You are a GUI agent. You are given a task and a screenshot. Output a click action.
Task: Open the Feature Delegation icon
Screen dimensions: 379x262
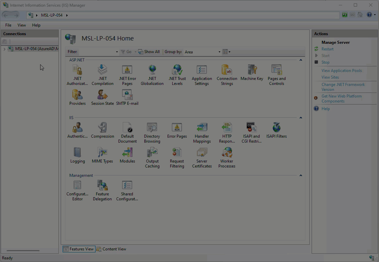[x=102, y=186]
